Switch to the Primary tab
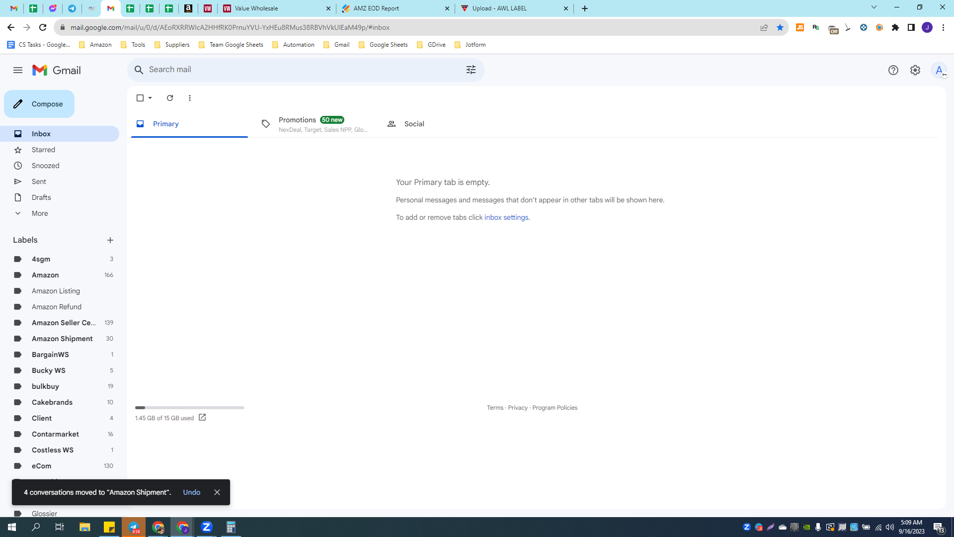 pos(189,124)
